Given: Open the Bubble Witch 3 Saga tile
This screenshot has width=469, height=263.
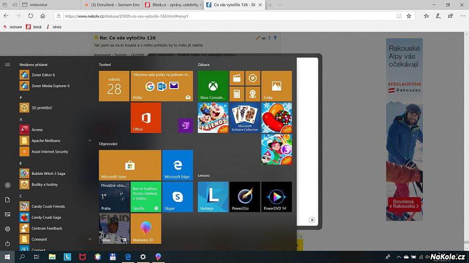Looking at the screenshot, I should click(x=276, y=149).
